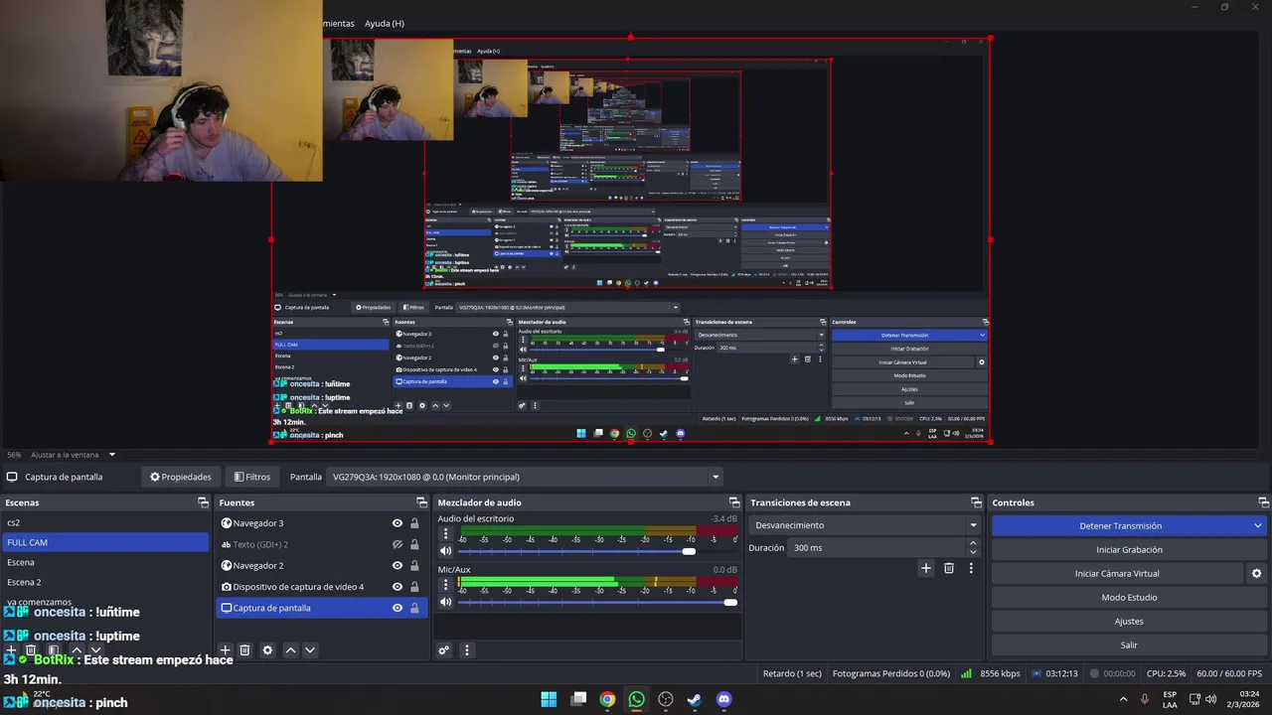The width and height of the screenshot is (1272, 715).
Task: Open the Desvanecimiento transition dropdown
Action: tap(866, 525)
